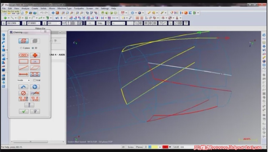Click the Redo toolbar icon
The width and height of the screenshot is (268, 152).
46,13
